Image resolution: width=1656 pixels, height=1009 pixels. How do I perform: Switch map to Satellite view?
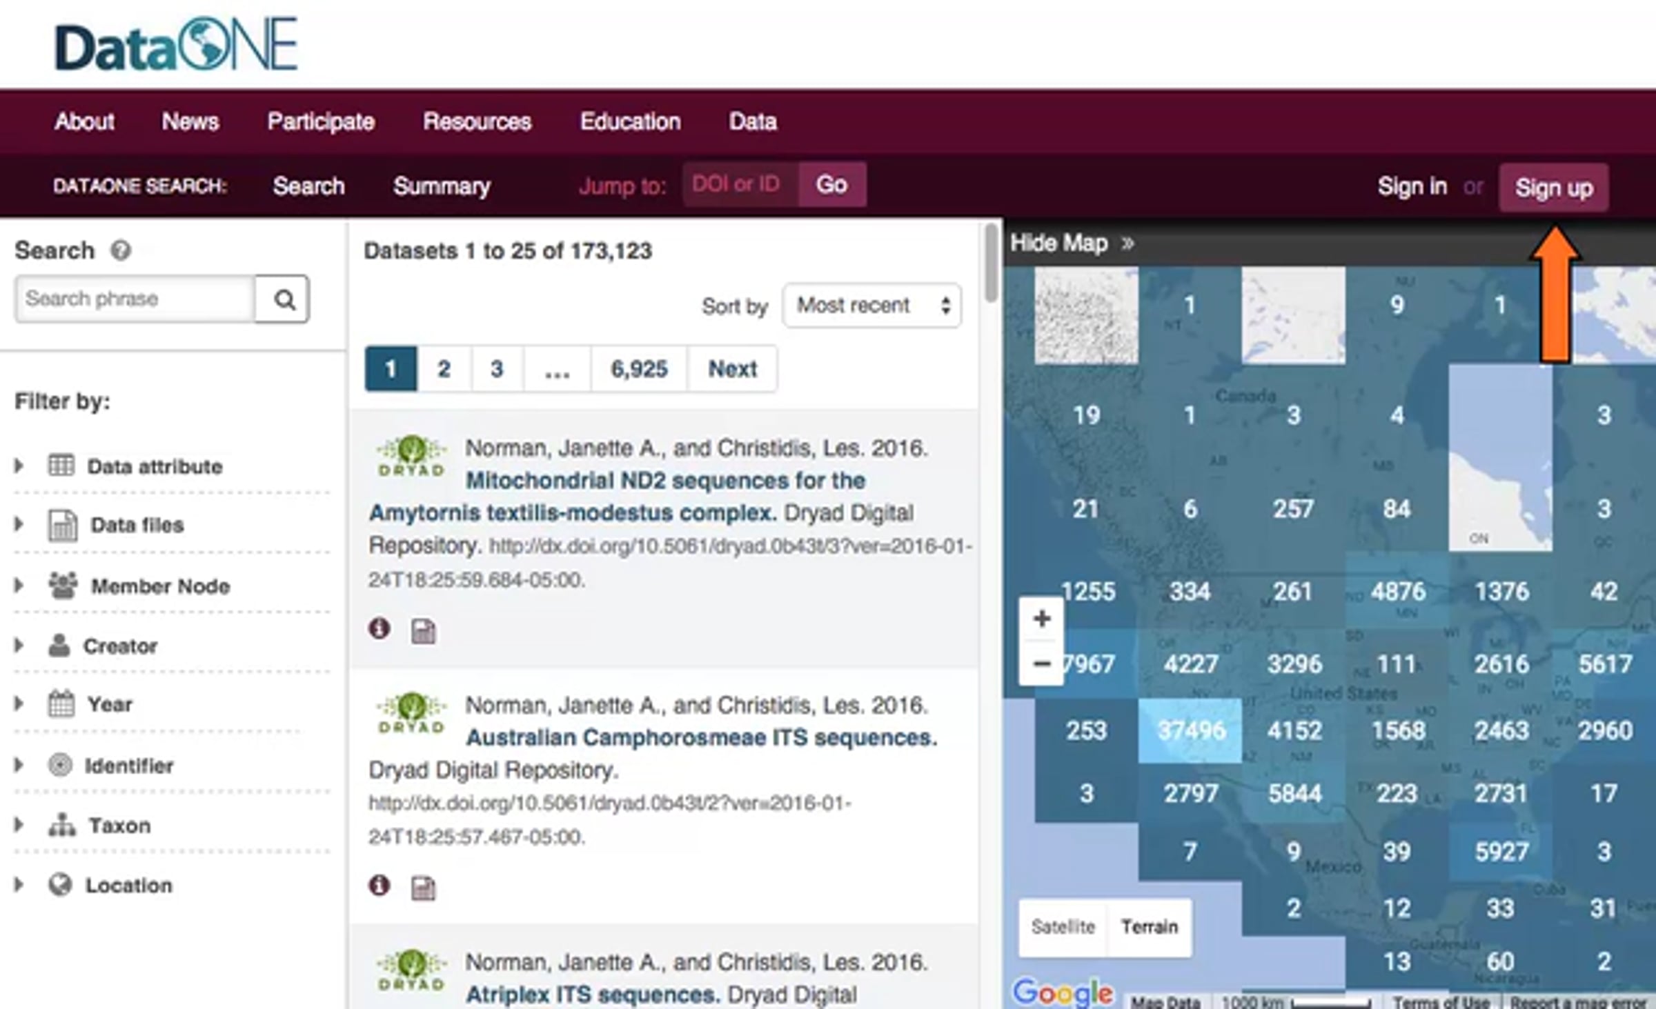tap(1063, 927)
